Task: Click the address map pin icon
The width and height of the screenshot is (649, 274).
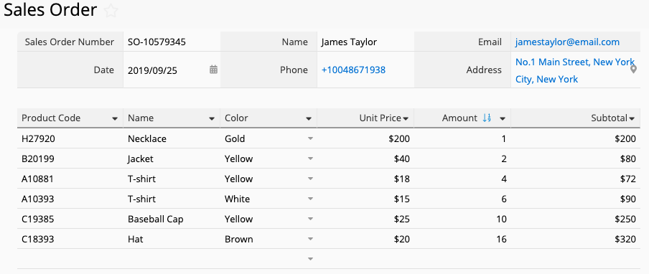Action: point(633,70)
